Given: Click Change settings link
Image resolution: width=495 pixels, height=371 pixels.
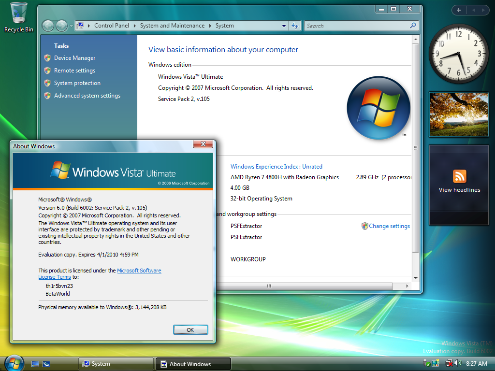Looking at the screenshot, I should tap(389, 226).
